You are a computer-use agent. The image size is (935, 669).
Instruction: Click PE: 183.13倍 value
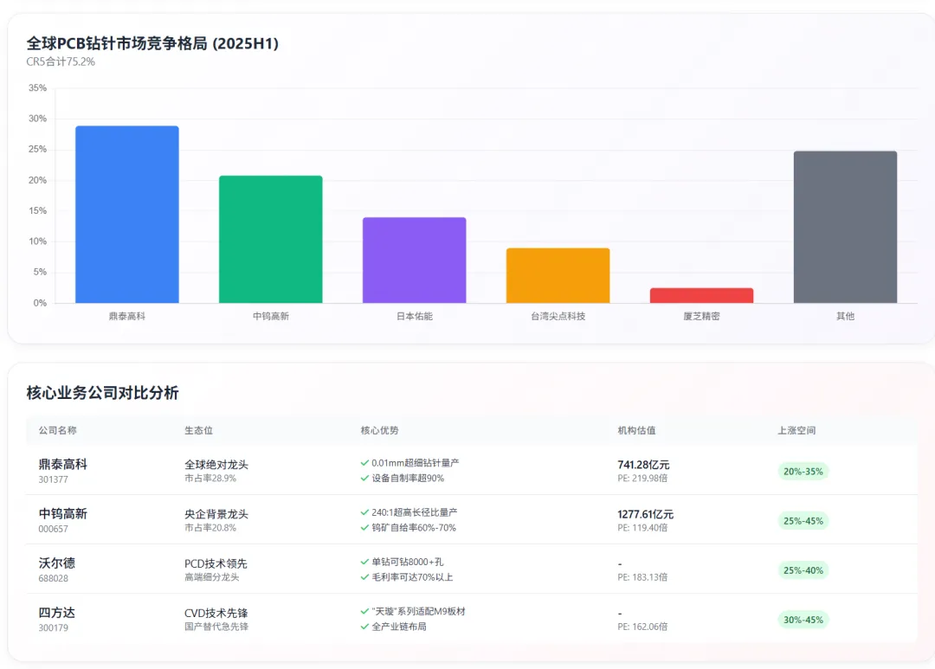(642, 577)
